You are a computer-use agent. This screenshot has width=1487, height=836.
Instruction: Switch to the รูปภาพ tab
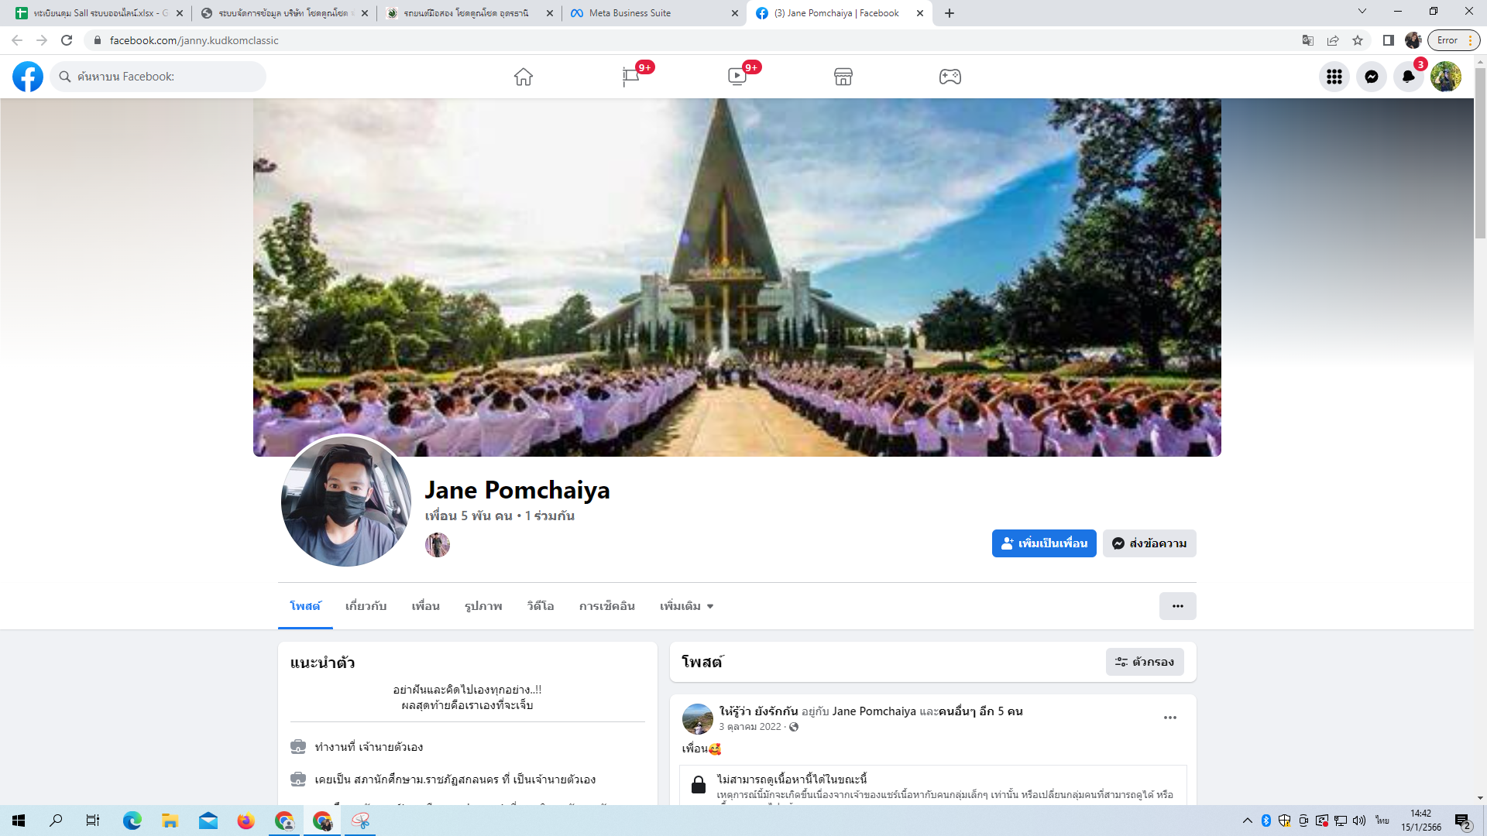tap(483, 606)
